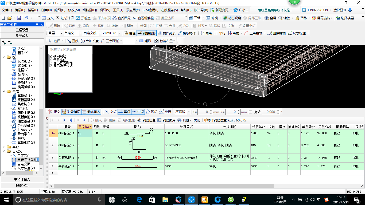
Task: Click 关闭 button in rebar panel
Action: coord(197,120)
